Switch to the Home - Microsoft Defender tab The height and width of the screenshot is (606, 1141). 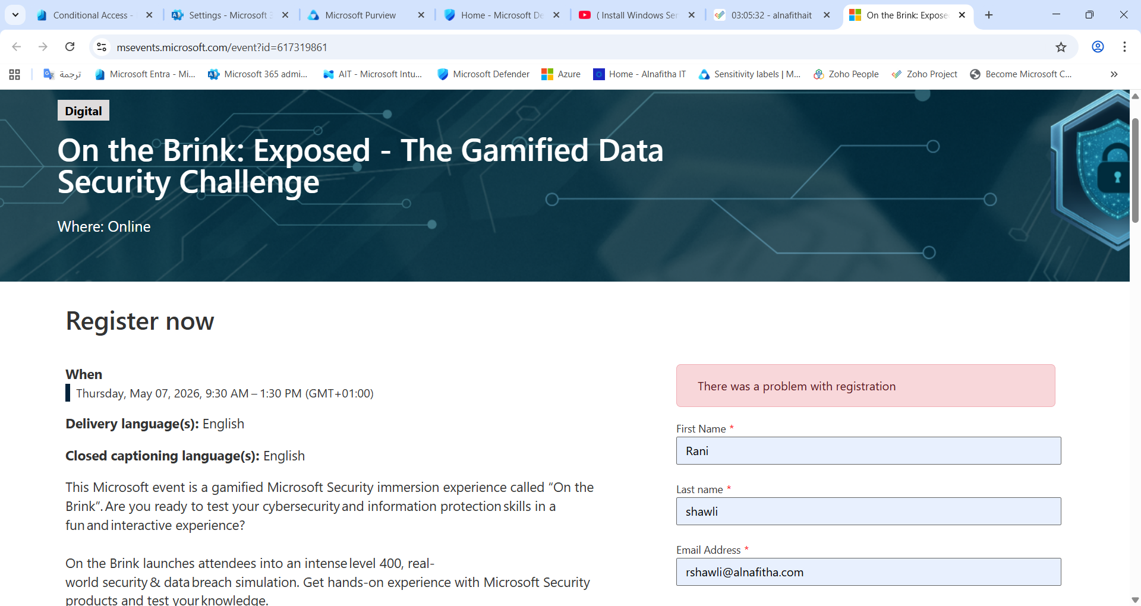coord(502,15)
